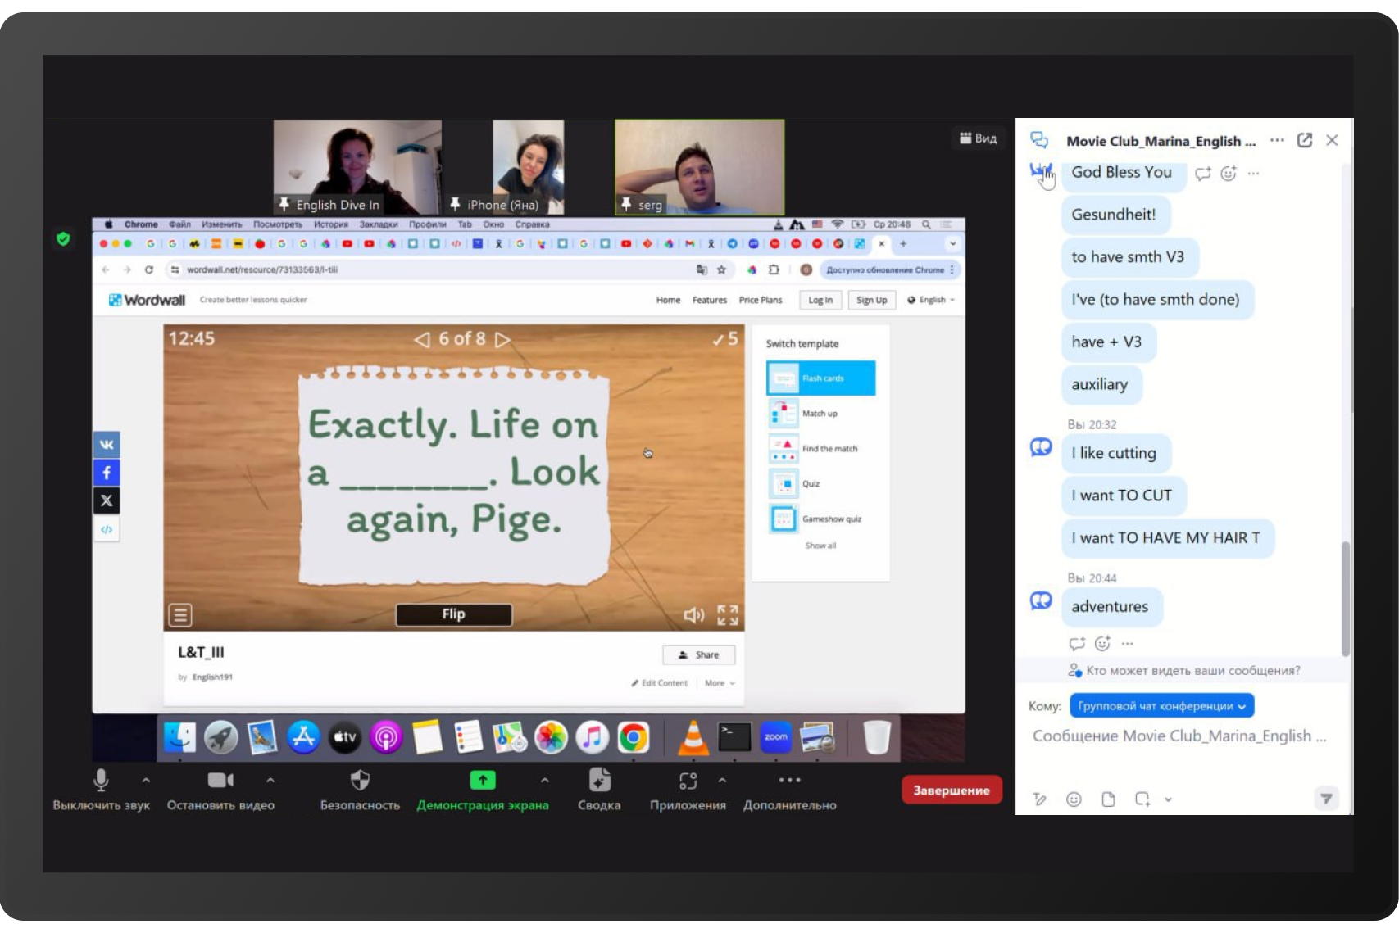Click the emoji smiley icon in chat input
Image resolution: width=1399 pixels, height=933 pixels.
click(x=1074, y=799)
